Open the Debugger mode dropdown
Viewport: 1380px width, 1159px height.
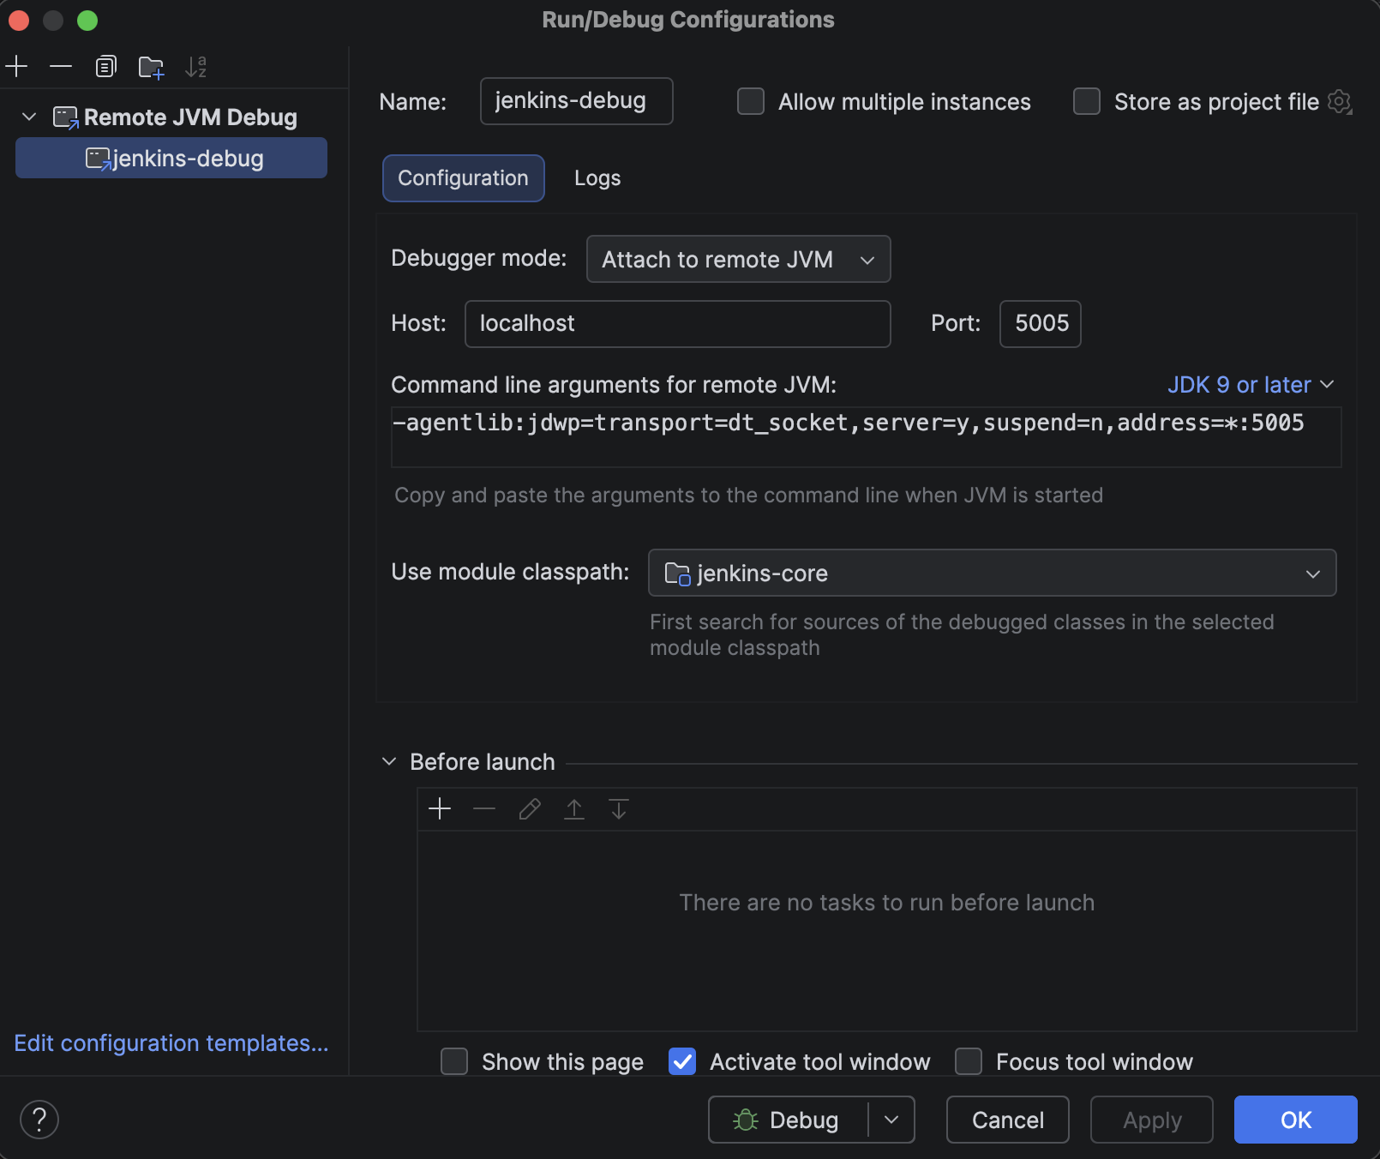coord(738,259)
